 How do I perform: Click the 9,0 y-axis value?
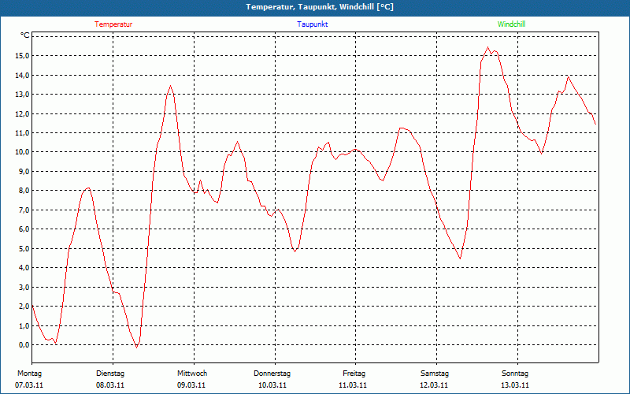pyautogui.click(x=24, y=171)
